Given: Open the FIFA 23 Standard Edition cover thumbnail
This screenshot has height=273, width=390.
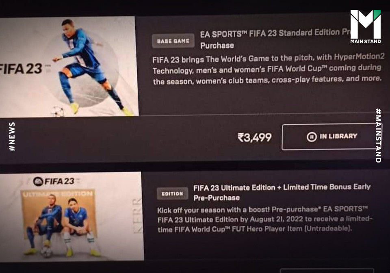Looking at the screenshot, I should (x=69, y=67).
